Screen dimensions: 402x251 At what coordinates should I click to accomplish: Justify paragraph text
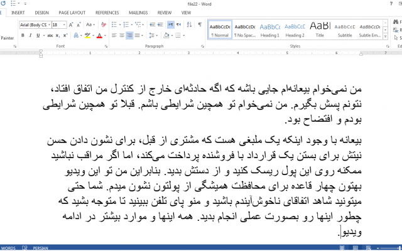coord(138,35)
